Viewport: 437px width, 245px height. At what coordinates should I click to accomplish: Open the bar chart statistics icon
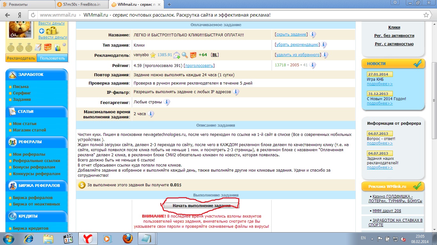(58, 48)
